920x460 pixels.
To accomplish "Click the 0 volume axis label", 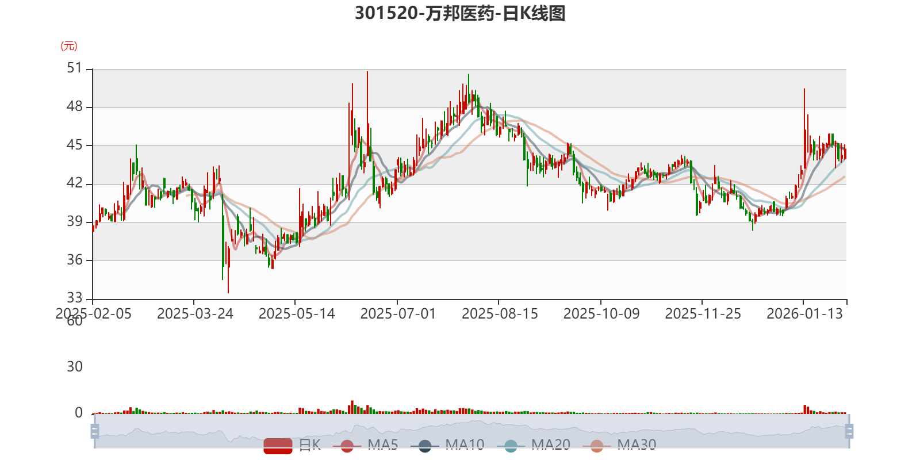I will pos(79,413).
